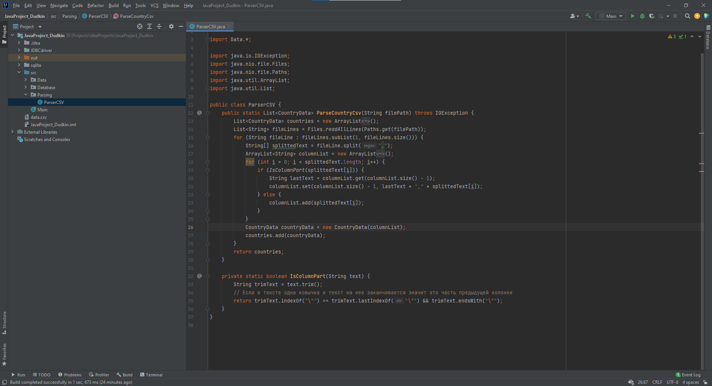Toggle the Database tool window on right
Viewport: 712px width, 386px height.
(x=708, y=37)
